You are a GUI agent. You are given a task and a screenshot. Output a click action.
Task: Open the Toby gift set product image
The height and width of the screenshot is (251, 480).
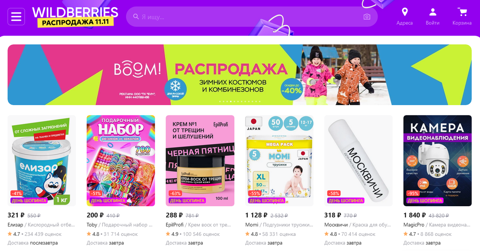tap(121, 161)
